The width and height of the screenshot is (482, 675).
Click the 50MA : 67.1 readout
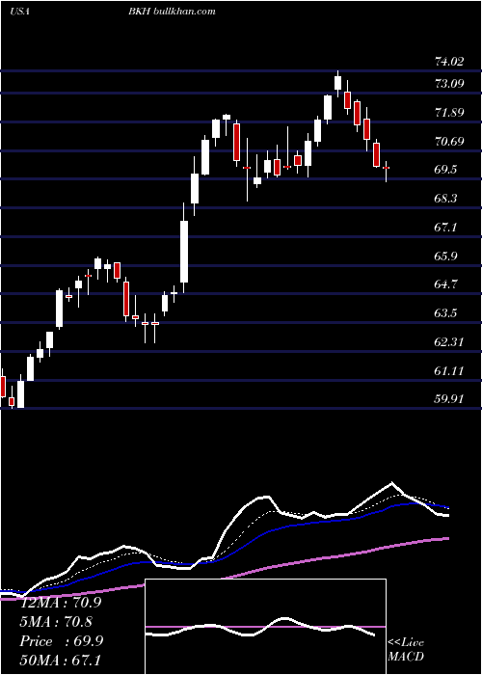61,661
